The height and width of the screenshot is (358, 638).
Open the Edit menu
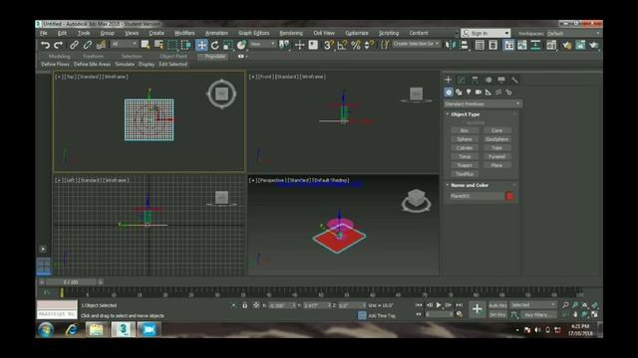pyautogui.click(x=62, y=33)
